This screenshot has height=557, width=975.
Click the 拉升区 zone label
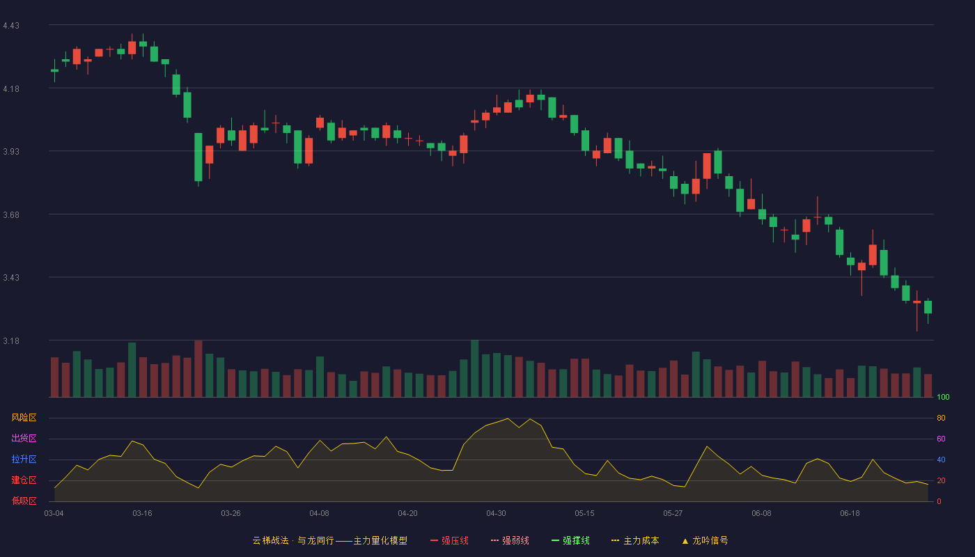pyautogui.click(x=24, y=460)
